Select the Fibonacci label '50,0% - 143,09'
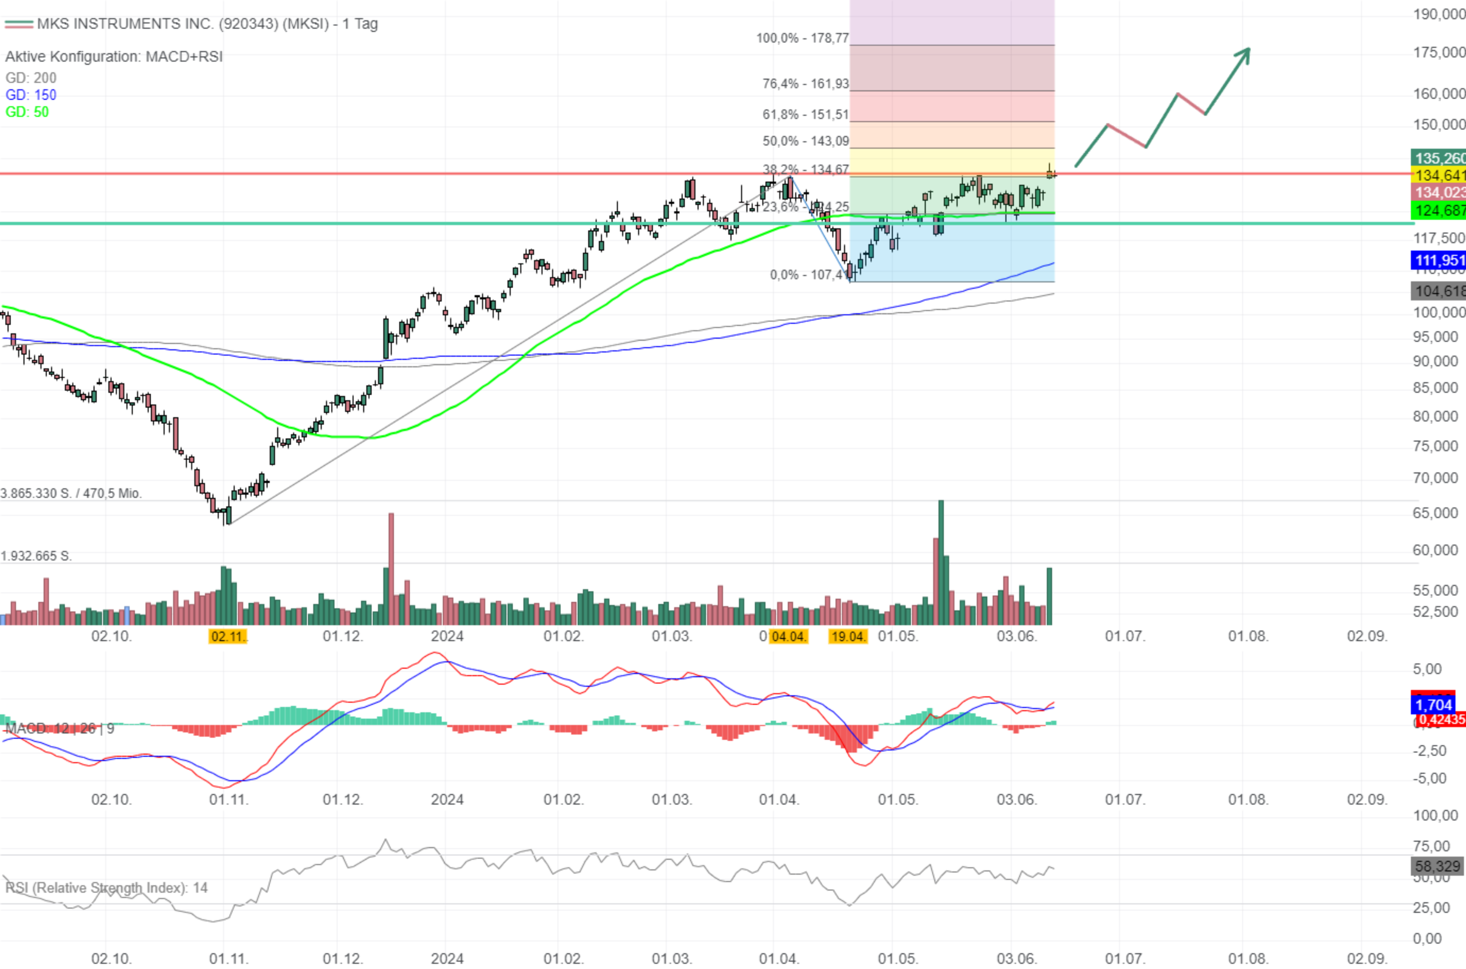Image resolution: width=1466 pixels, height=969 pixels. point(805,141)
